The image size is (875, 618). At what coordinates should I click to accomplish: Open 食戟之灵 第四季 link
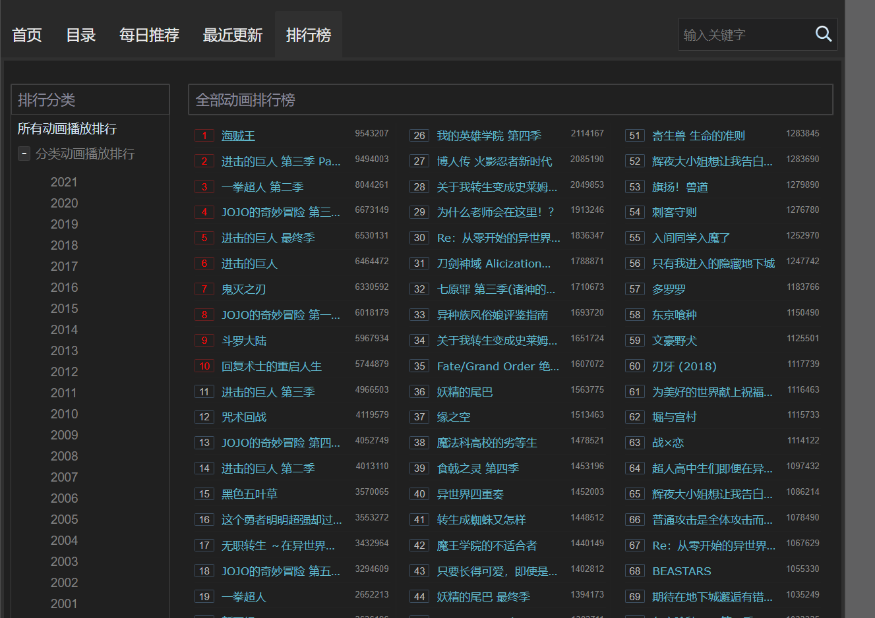pyautogui.click(x=477, y=468)
